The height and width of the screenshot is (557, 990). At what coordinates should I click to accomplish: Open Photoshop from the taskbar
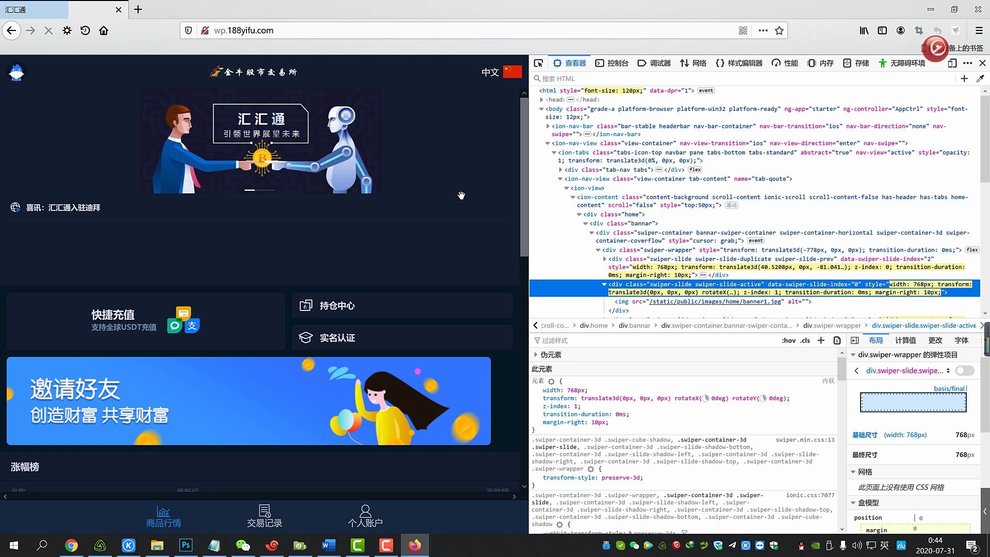click(186, 545)
